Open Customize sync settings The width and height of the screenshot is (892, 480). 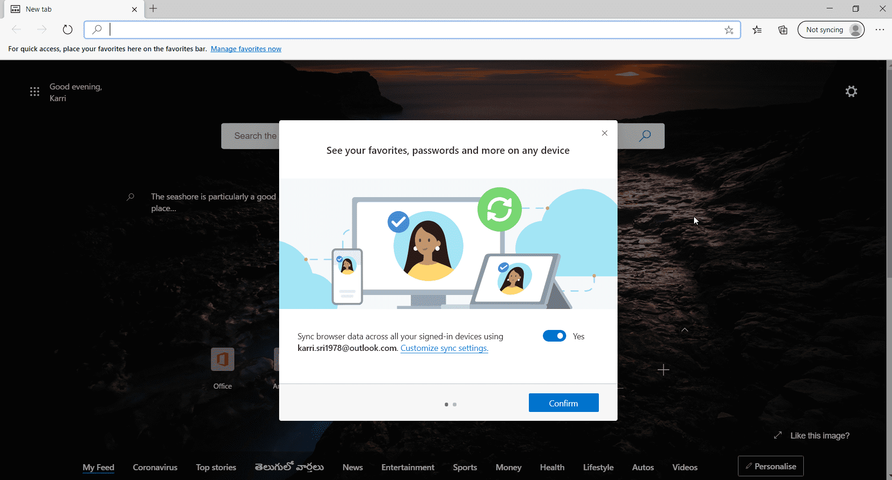tap(444, 348)
